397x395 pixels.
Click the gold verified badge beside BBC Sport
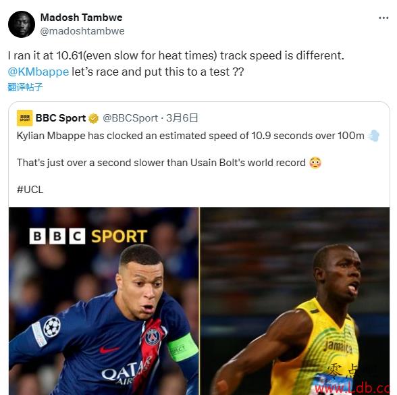tap(93, 118)
